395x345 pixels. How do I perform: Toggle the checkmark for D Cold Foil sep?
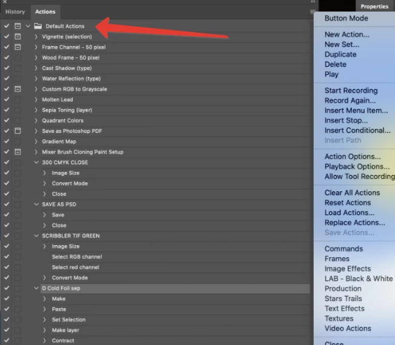[7, 288]
